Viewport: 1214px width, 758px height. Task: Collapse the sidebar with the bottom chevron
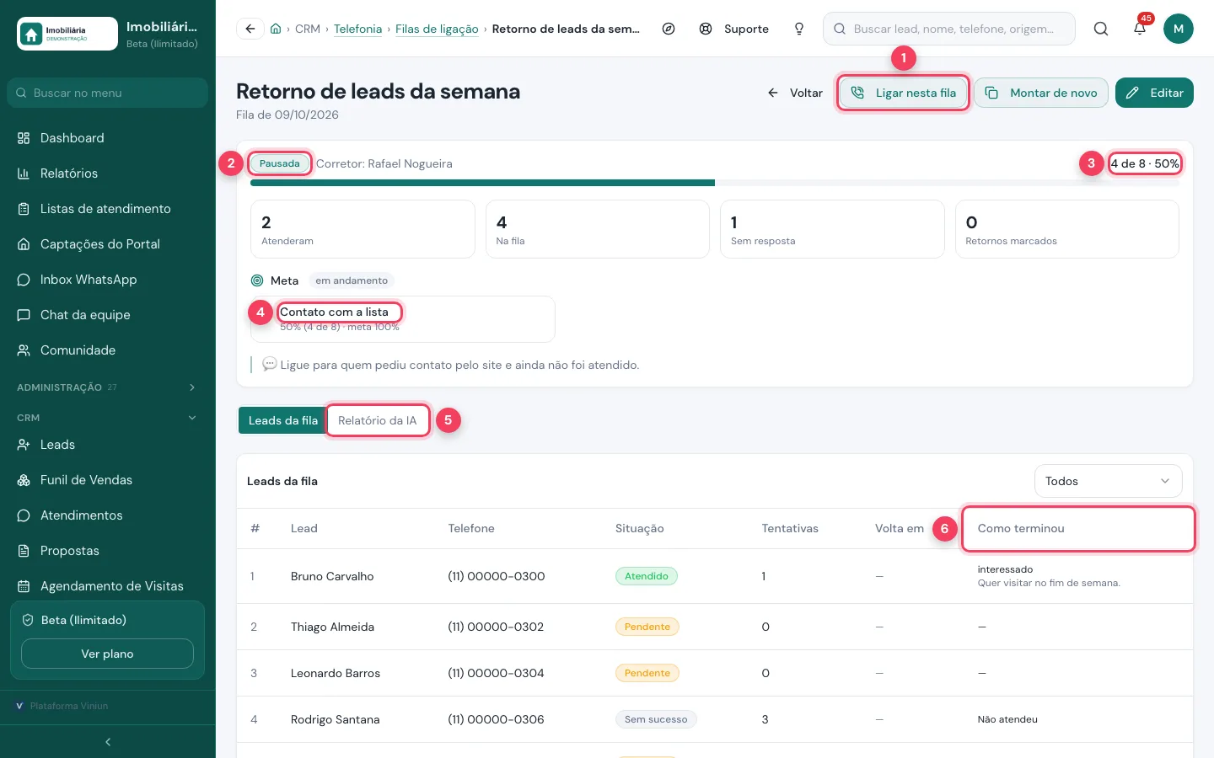pyautogui.click(x=108, y=742)
